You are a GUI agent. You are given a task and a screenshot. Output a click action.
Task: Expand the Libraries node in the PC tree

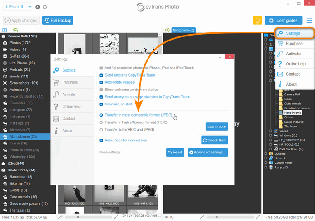coord(265,153)
